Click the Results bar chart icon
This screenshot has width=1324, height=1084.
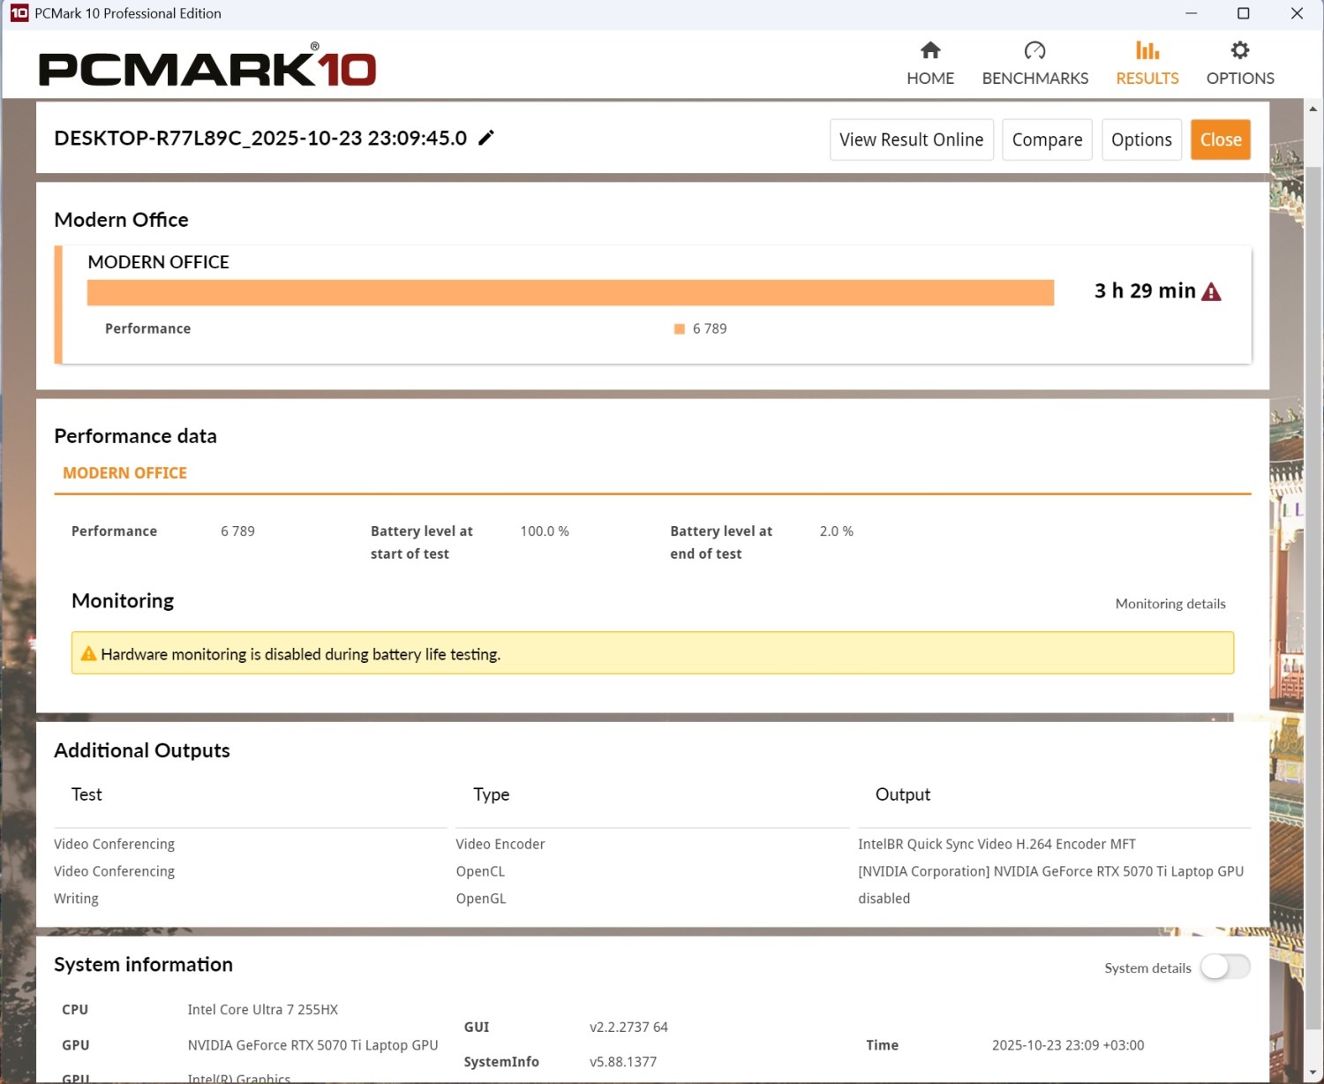point(1147,50)
